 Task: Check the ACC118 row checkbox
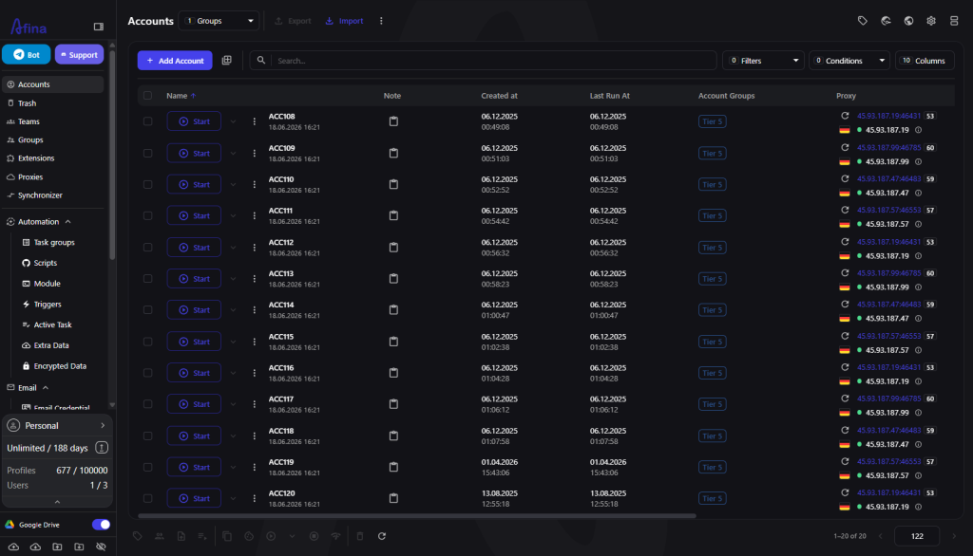tap(147, 436)
